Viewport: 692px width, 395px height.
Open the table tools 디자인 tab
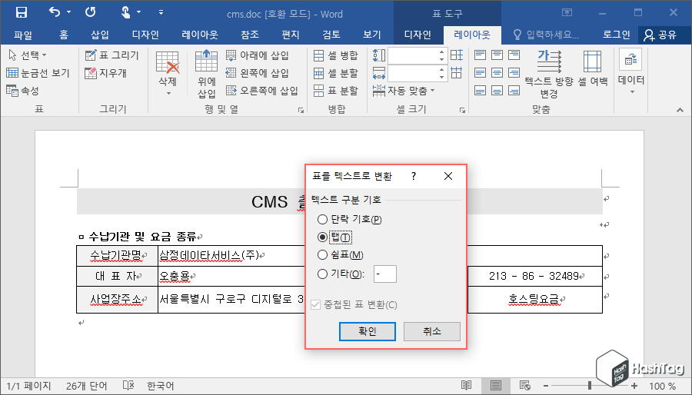(418, 35)
